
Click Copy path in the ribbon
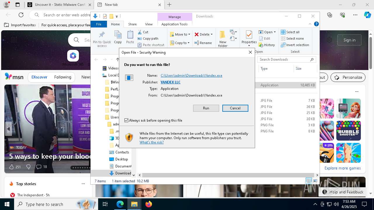[148, 38]
